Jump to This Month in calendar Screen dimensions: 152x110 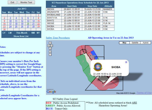pyautogui.click(x=22, y=33)
